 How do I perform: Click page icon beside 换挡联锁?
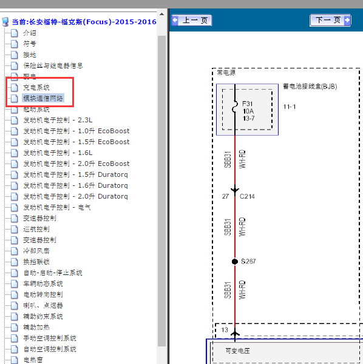pos(15,262)
